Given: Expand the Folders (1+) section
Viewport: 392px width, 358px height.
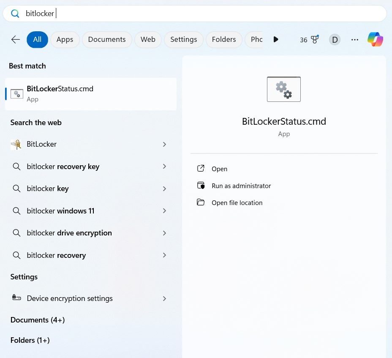Looking at the screenshot, I should 30,340.
